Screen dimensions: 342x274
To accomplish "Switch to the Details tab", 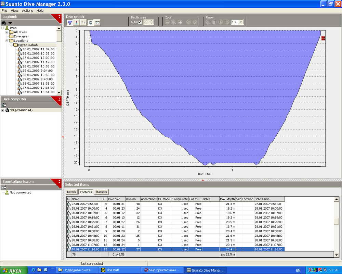I will pyautogui.click(x=71, y=192).
